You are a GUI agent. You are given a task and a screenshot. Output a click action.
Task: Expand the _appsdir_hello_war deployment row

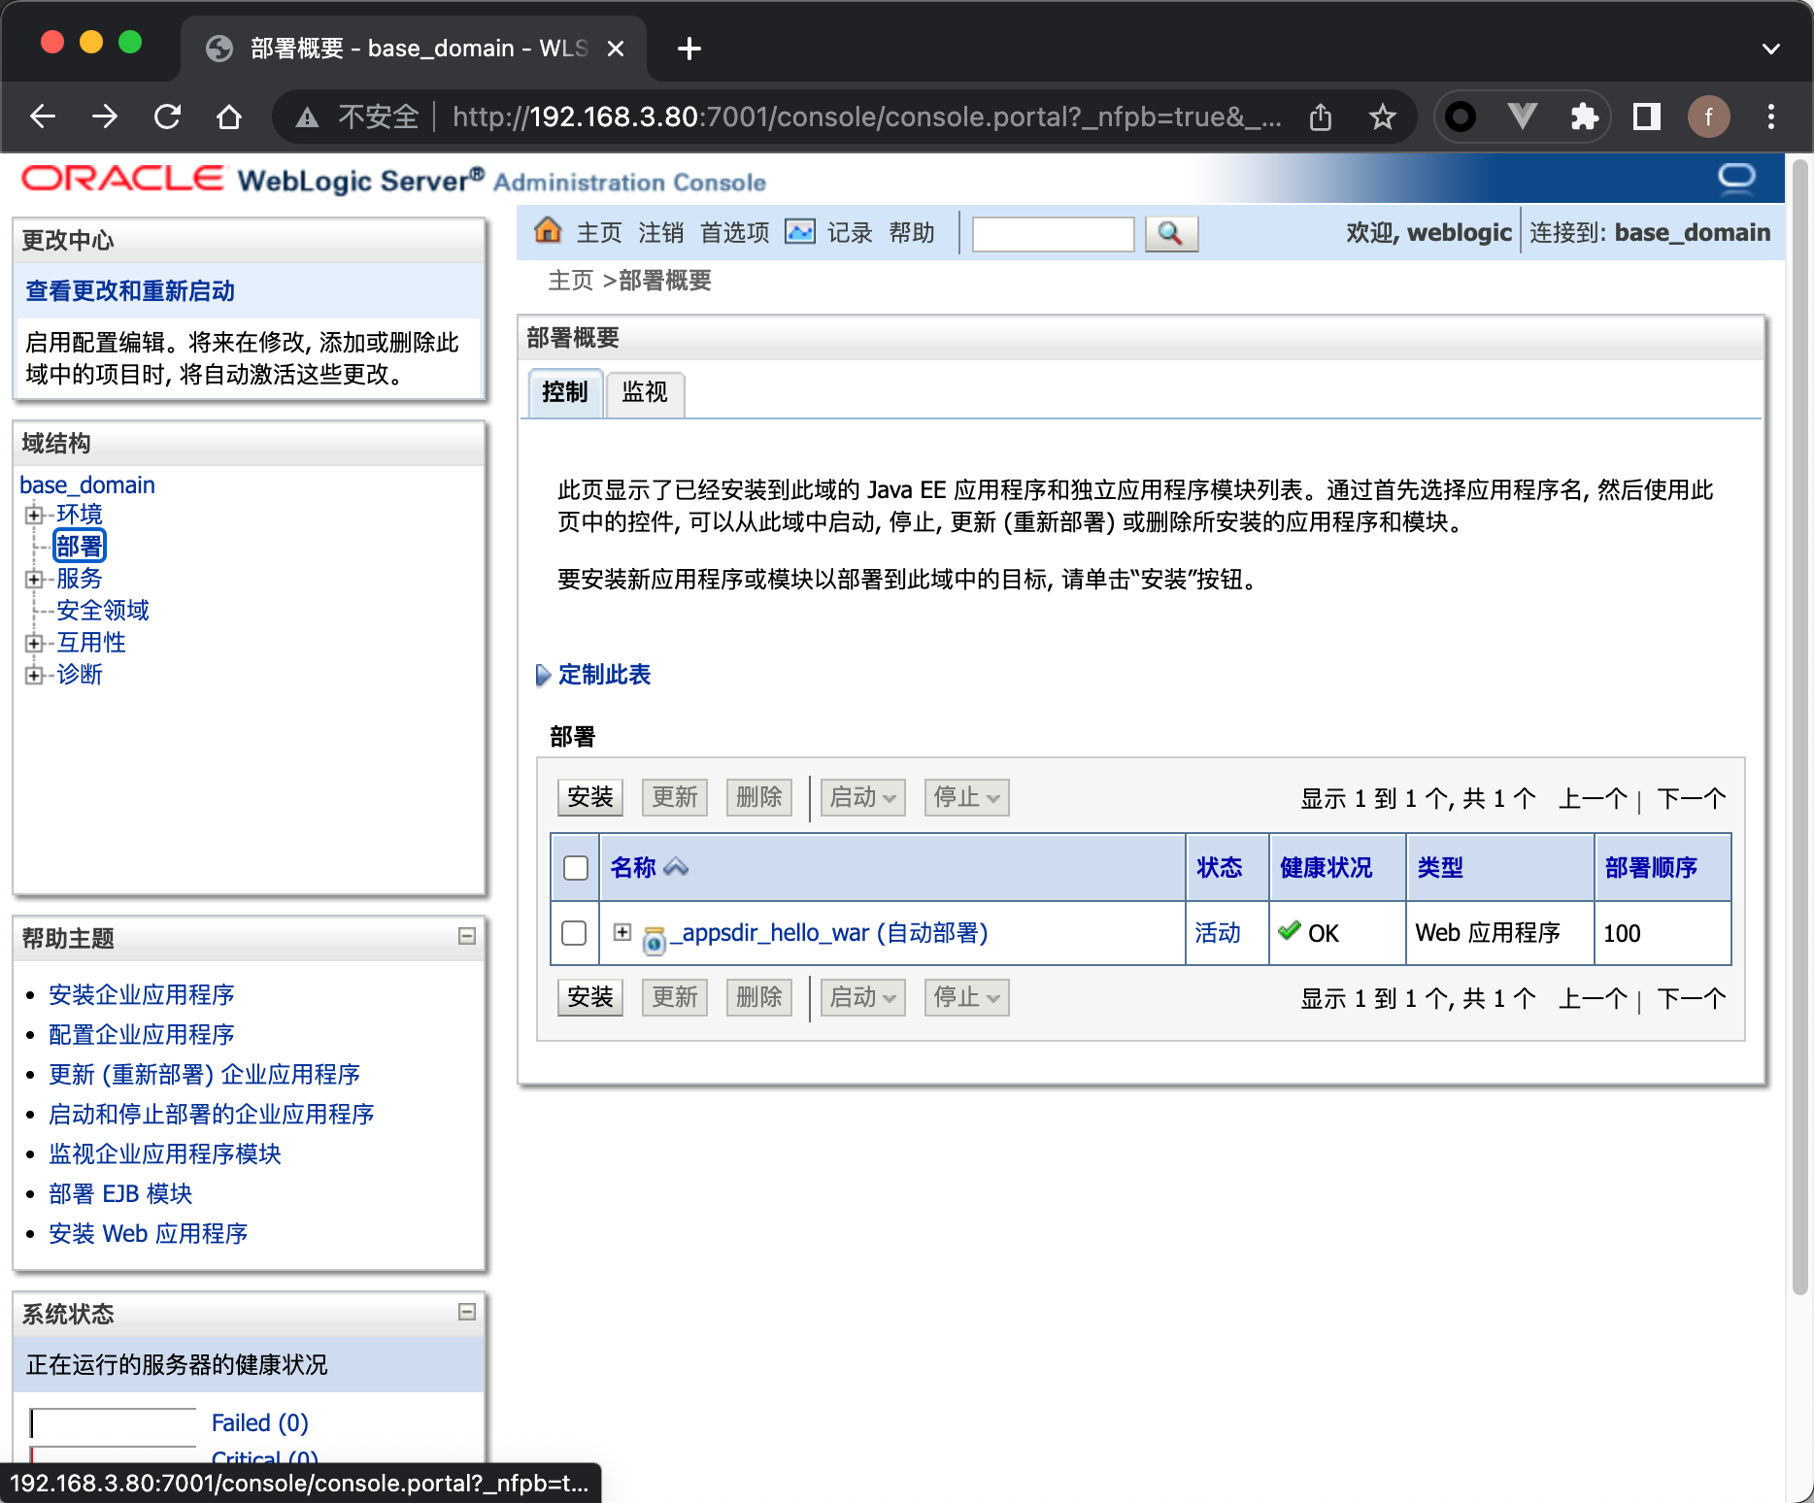coord(622,932)
